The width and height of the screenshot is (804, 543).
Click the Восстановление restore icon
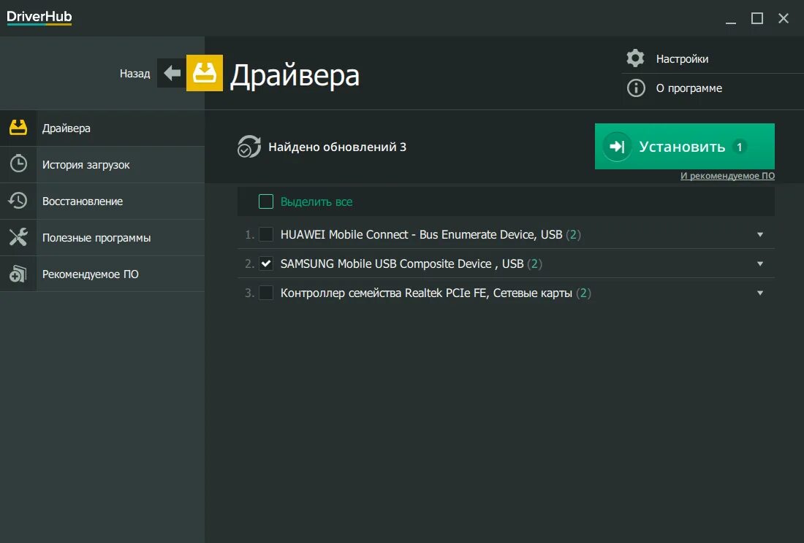coord(18,201)
